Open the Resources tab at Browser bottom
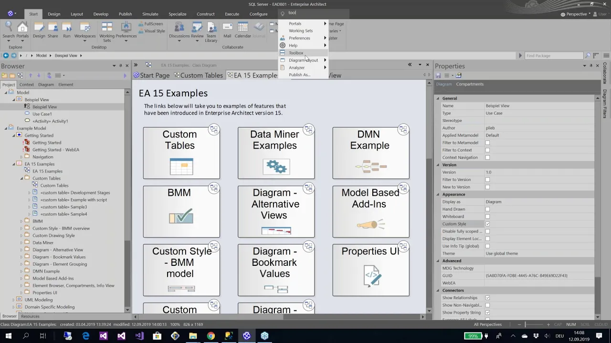 coord(30,316)
